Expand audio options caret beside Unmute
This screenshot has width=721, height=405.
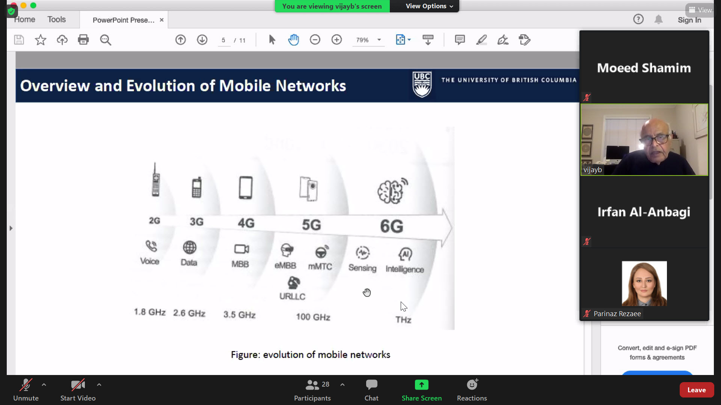(44, 384)
